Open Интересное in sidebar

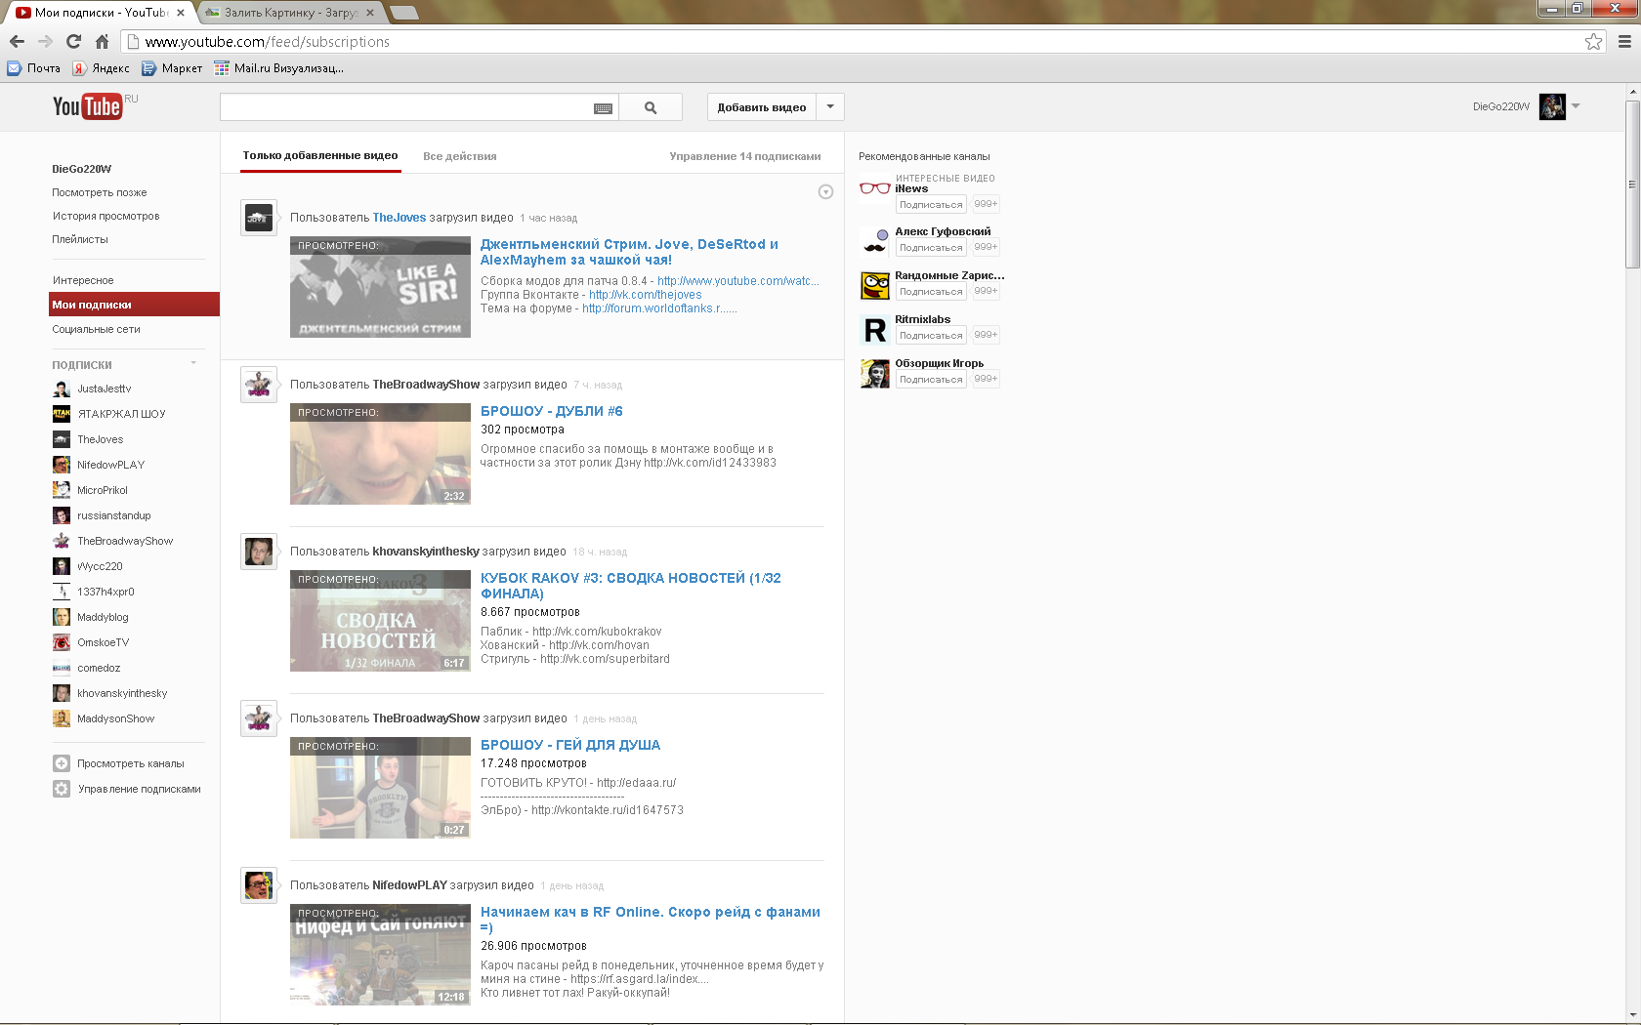pyautogui.click(x=83, y=280)
